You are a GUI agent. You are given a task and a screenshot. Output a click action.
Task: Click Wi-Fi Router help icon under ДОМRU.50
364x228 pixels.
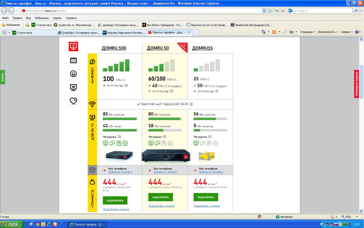(x=171, y=91)
